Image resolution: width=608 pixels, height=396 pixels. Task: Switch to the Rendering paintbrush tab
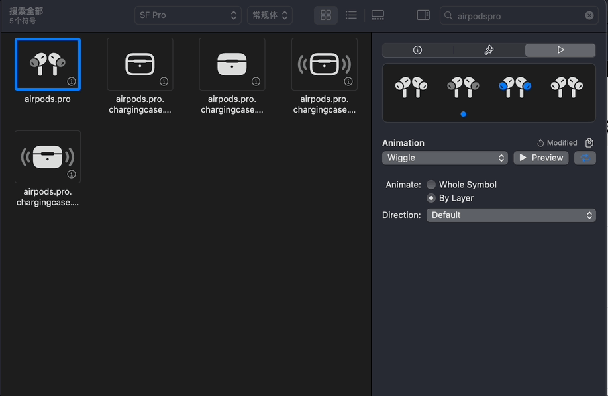tap(489, 50)
